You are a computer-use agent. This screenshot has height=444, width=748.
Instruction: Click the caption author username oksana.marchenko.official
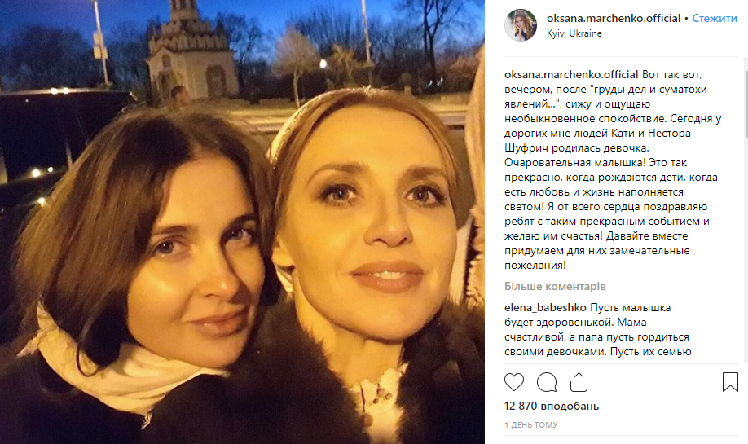pyautogui.click(x=571, y=74)
